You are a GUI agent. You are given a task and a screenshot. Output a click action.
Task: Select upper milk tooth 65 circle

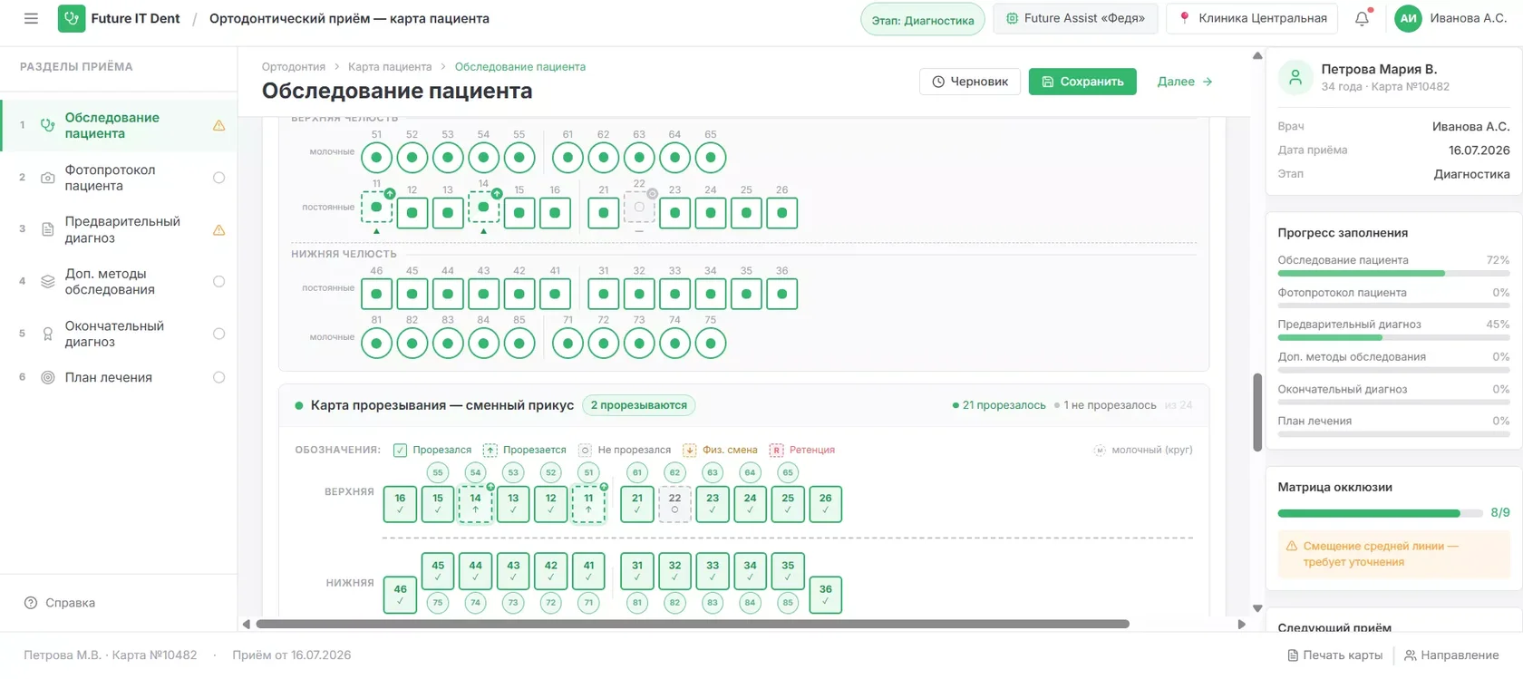[x=711, y=158]
